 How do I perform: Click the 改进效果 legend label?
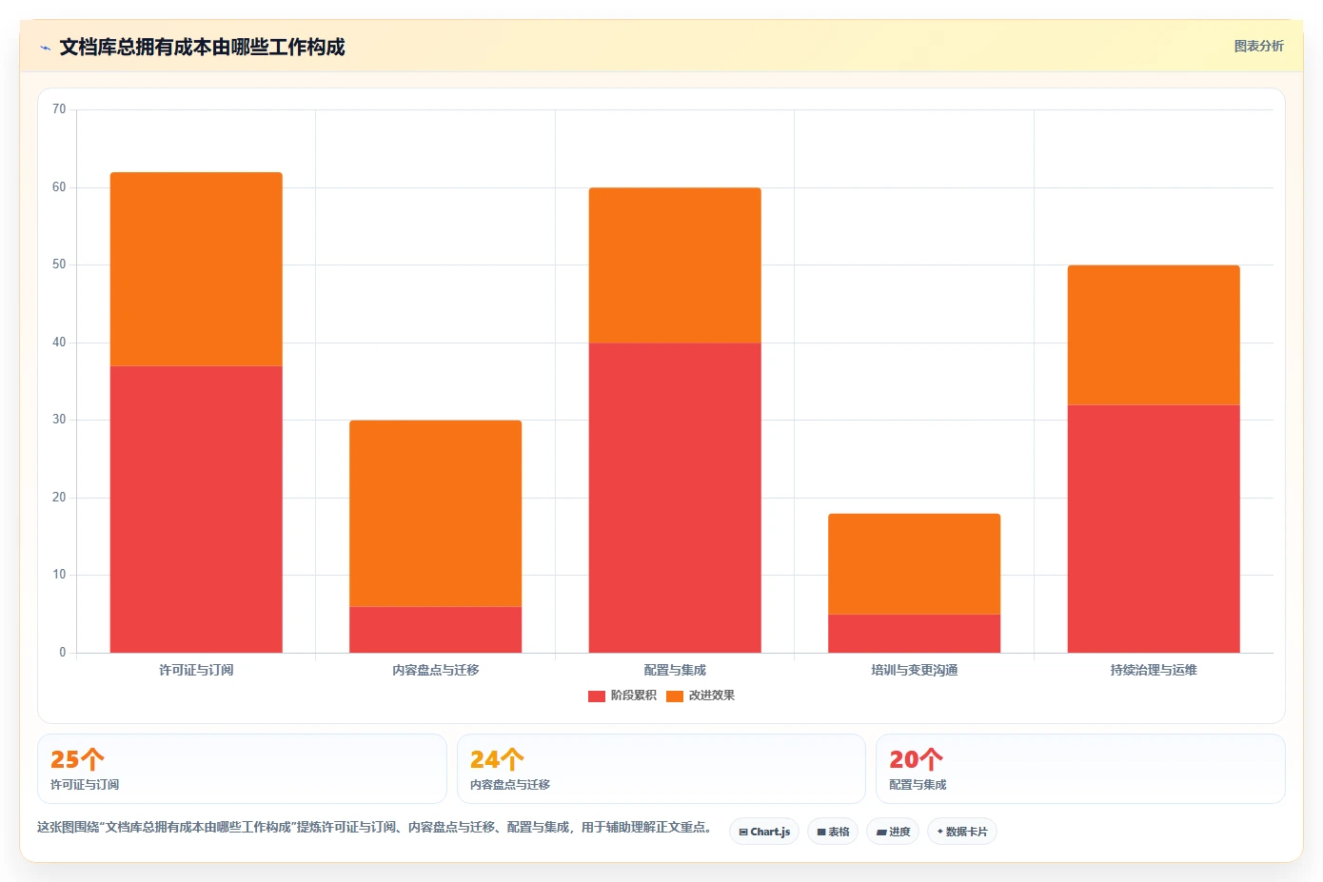711,696
